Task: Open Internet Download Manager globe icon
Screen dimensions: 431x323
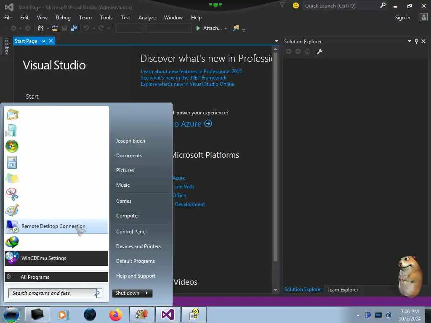Action: tap(12, 242)
